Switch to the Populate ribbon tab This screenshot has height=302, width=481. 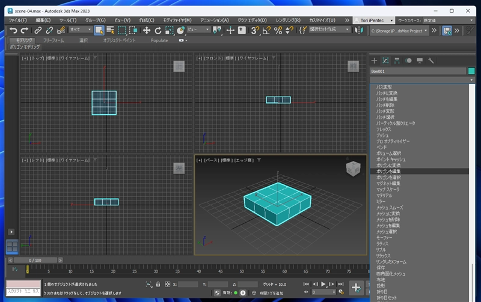pyautogui.click(x=159, y=40)
